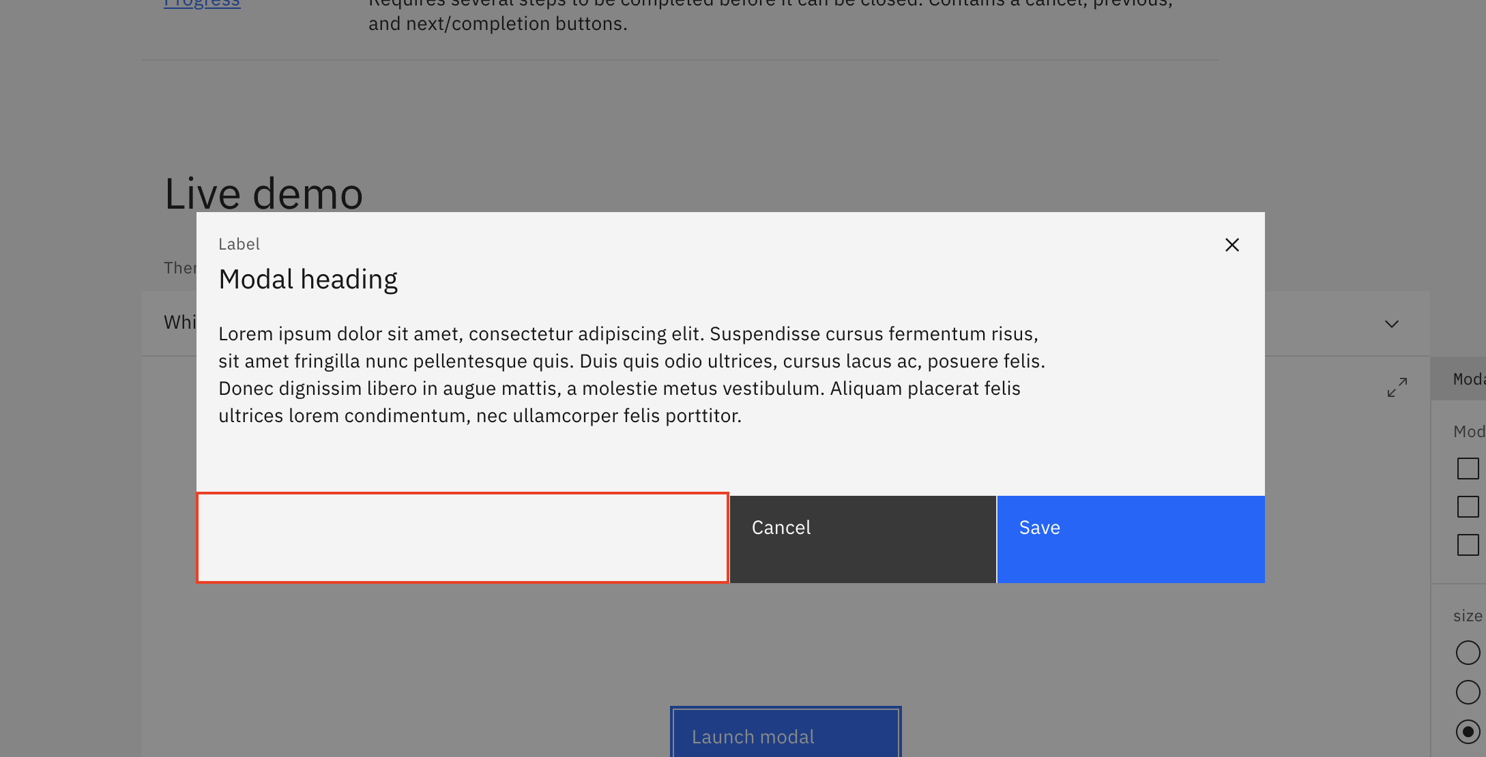Screen dimensions: 1486x757
Task: Toggle the first Modal option checkbox
Action: tap(1468, 469)
